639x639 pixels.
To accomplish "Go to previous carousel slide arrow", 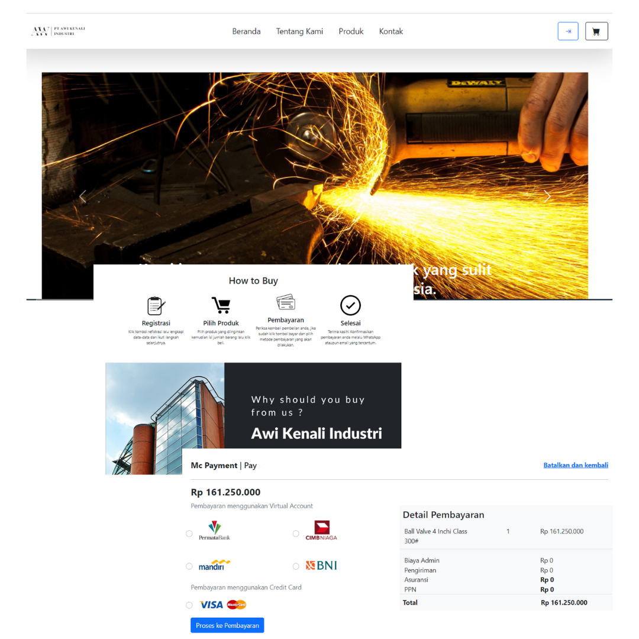I will pyautogui.click(x=82, y=196).
